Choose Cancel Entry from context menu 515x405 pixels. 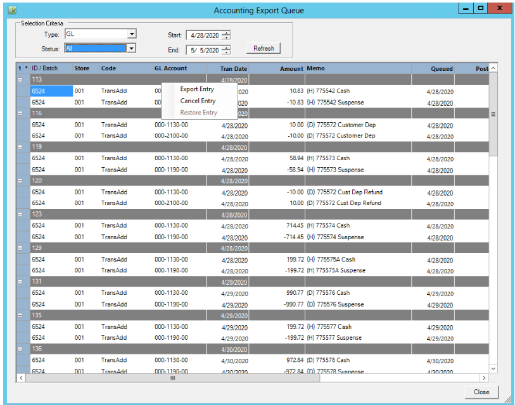coord(198,101)
